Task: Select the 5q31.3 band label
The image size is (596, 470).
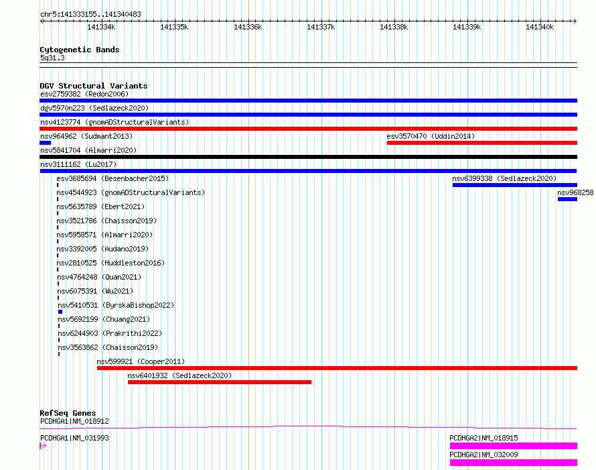Action: [x=52, y=58]
